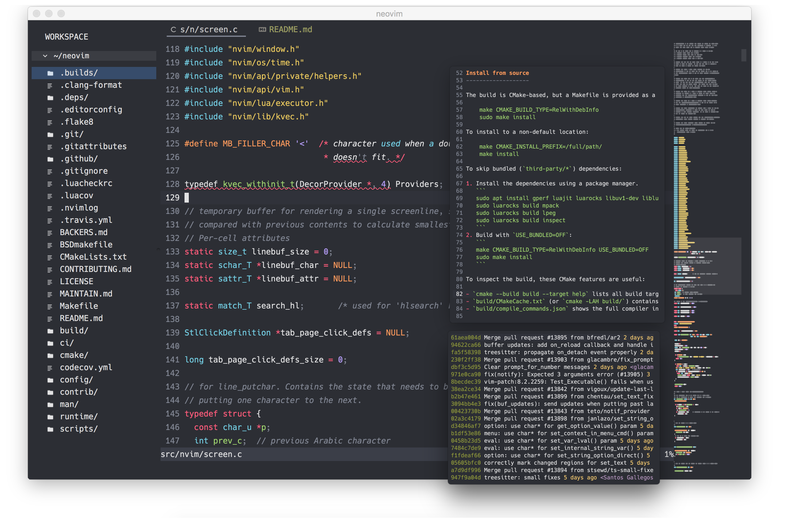Click the .clang-format file icon

[x=50, y=85]
